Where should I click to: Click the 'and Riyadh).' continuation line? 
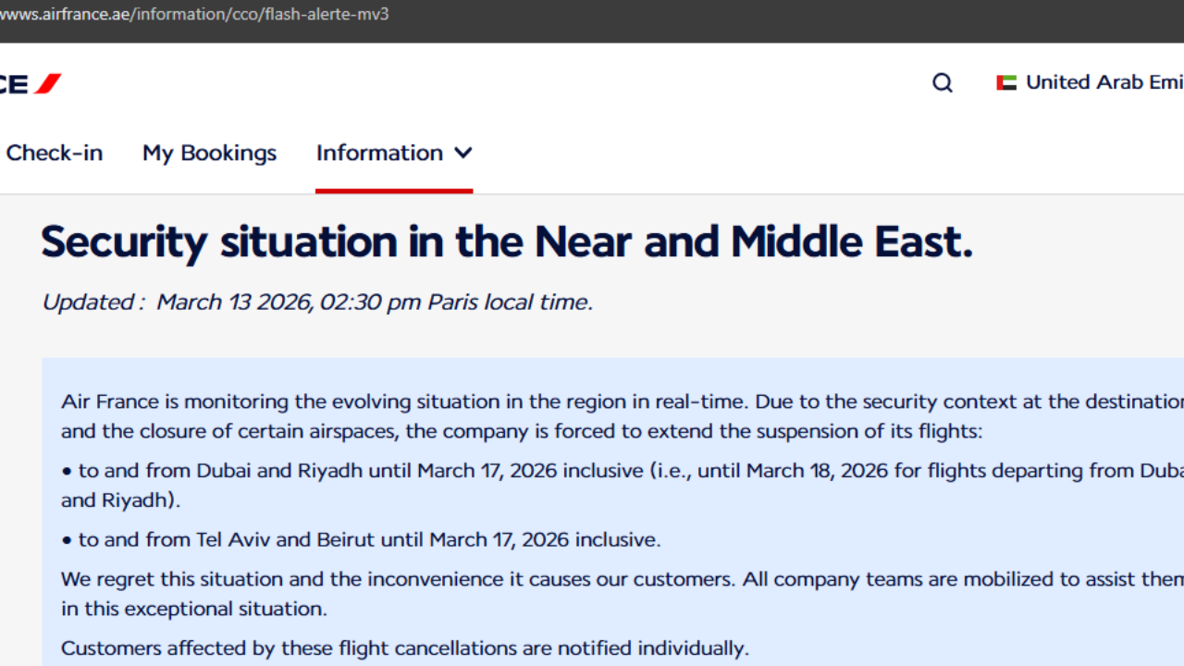pos(120,500)
